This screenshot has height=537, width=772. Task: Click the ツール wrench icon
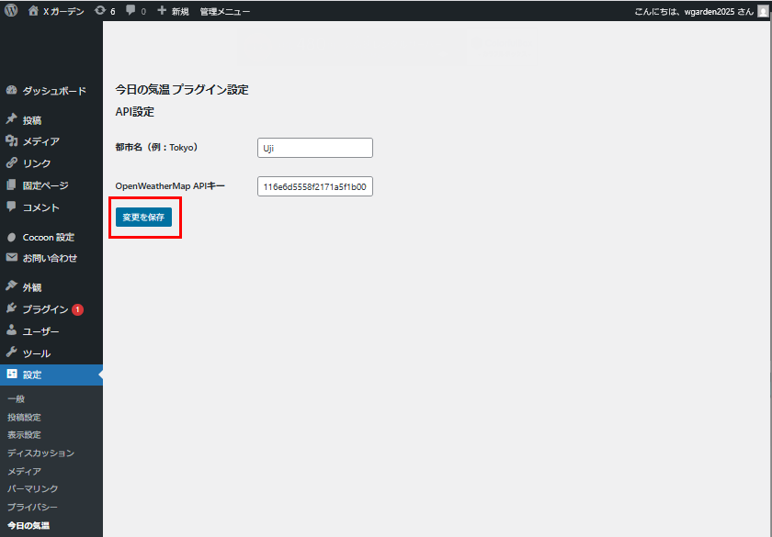(x=12, y=352)
